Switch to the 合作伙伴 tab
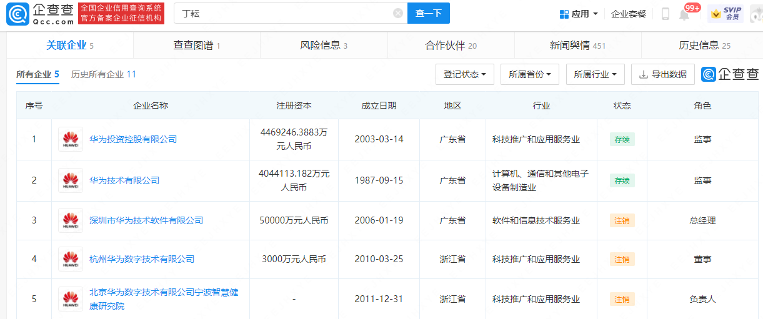The image size is (763, 319). click(x=451, y=46)
